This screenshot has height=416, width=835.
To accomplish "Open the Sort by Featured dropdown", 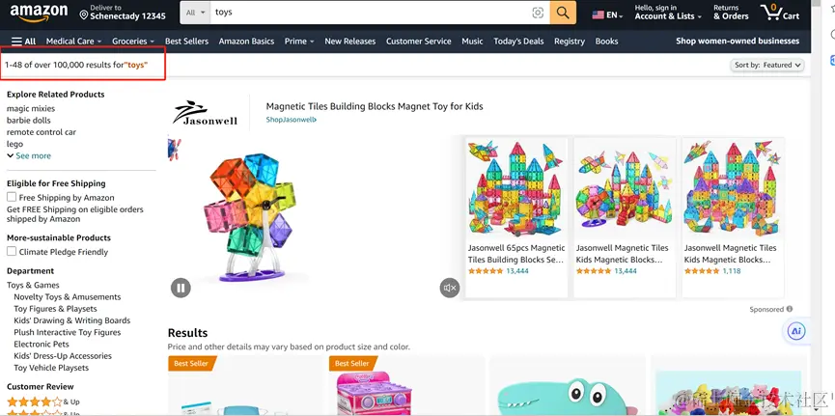I will (x=767, y=65).
